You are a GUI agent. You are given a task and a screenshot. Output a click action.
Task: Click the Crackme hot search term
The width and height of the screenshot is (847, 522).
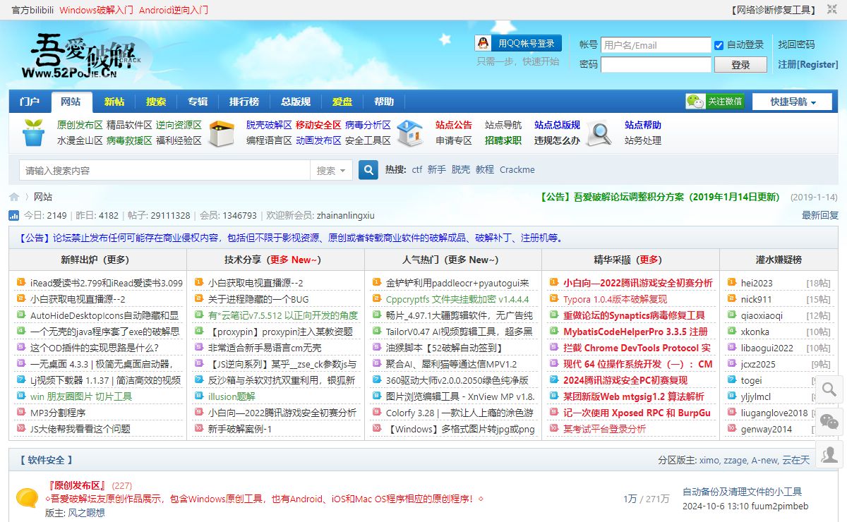tap(517, 169)
